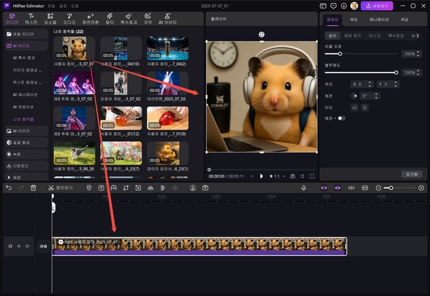The width and height of the screenshot is (430, 296).
Task: Click the shield marker icon in timeline toolbar
Action: pos(89,188)
